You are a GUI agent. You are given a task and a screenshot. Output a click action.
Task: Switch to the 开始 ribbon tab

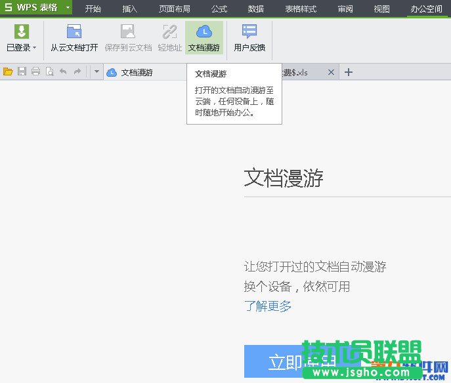click(x=93, y=9)
